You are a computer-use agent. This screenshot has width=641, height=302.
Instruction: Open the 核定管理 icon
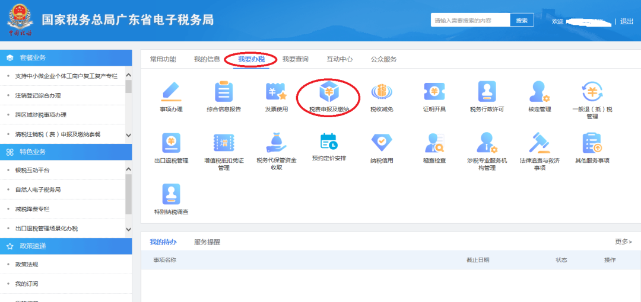pyautogui.click(x=539, y=92)
